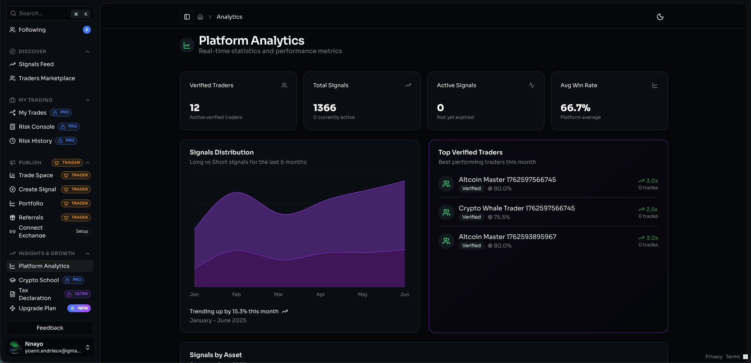Screen dimensions: 751x363
Task: Click the Crypto School graduation cap icon
Action: click(x=13, y=280)
